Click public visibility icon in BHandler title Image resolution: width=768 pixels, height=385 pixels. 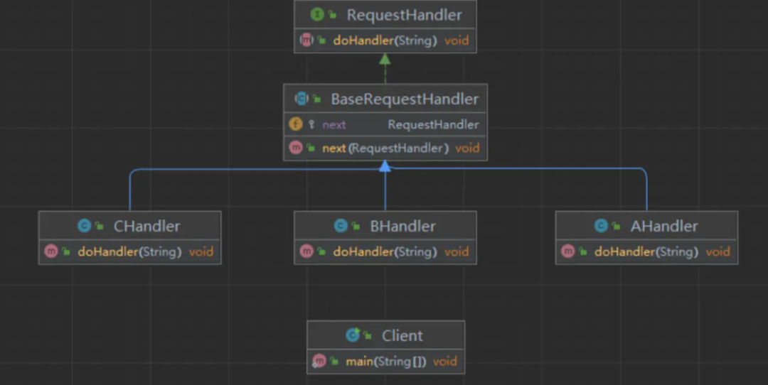click(x=356, y=226)
